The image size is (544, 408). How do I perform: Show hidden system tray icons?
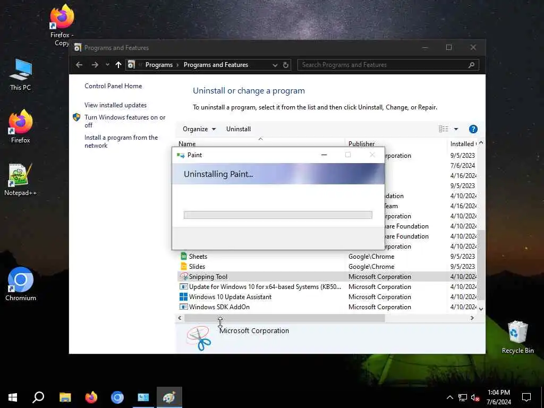tap(449, 397)
